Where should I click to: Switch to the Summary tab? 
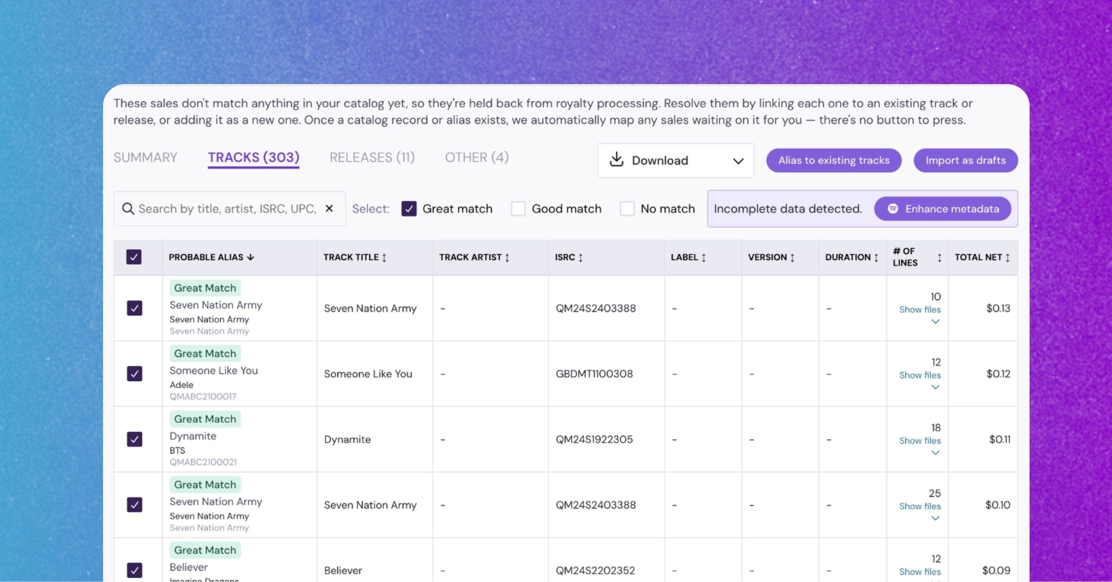click(x=145, y=157)
